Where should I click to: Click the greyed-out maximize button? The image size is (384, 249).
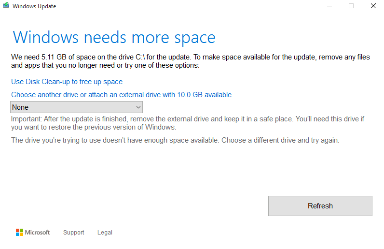[351, 6]
